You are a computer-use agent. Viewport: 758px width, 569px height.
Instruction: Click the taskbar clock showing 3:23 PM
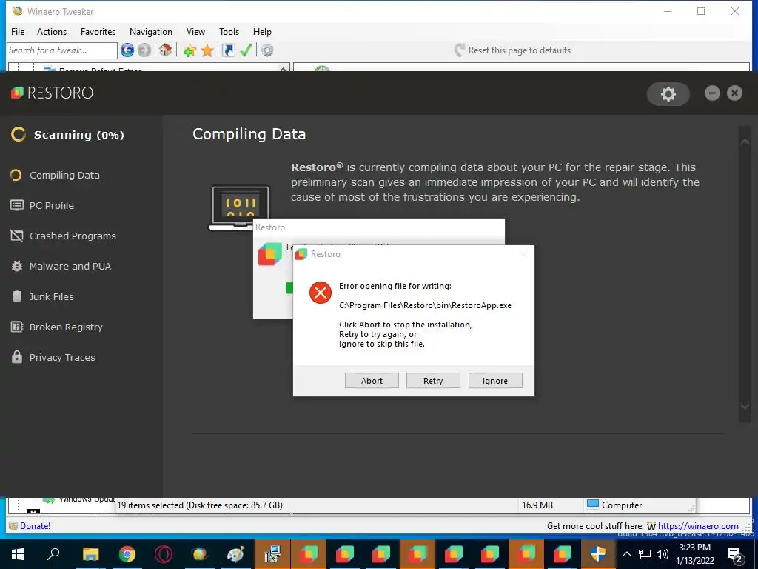tap(694, 554)
